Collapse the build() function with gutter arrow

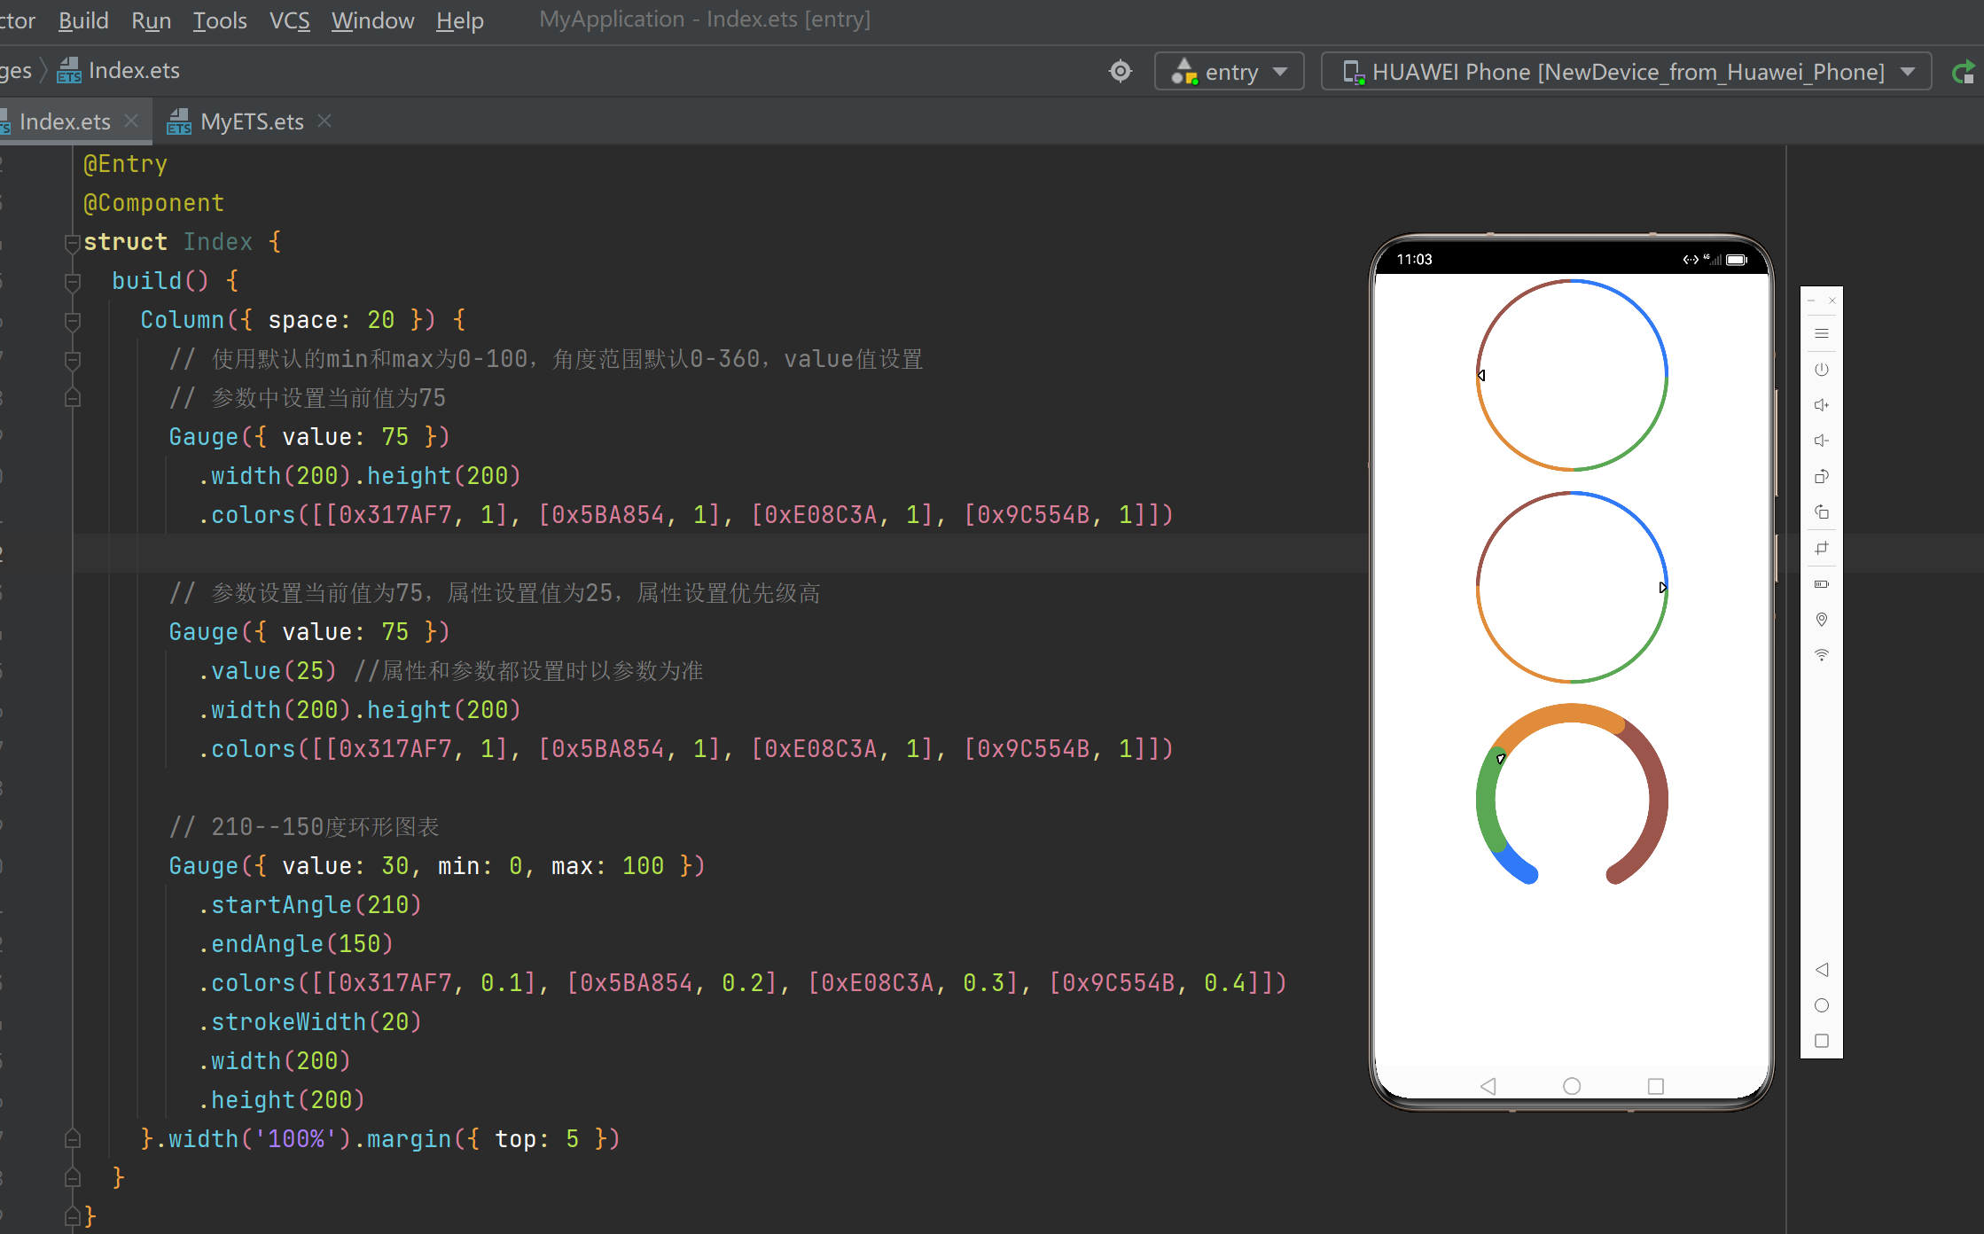[72, 282]
